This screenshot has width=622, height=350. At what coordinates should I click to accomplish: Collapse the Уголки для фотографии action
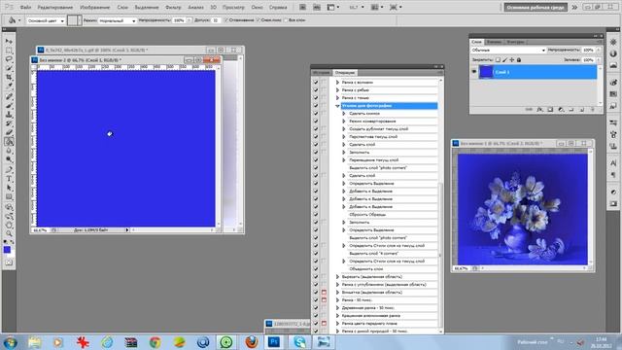click(337, 106)
